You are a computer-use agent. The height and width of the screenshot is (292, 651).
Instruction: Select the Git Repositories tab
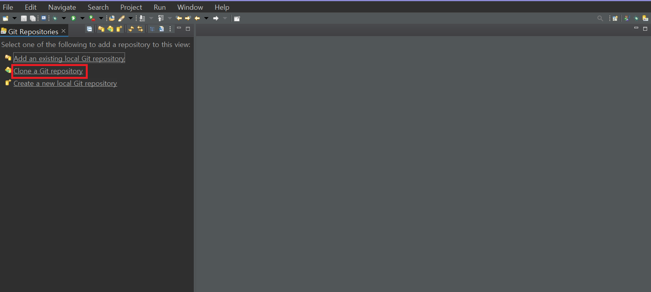click(33, 31)
